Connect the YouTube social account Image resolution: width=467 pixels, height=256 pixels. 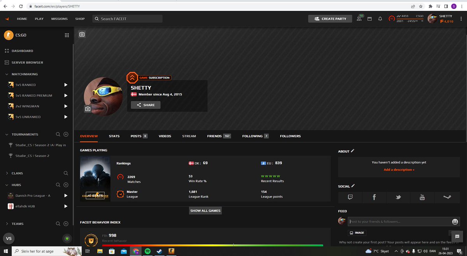(x=422, y=197)
